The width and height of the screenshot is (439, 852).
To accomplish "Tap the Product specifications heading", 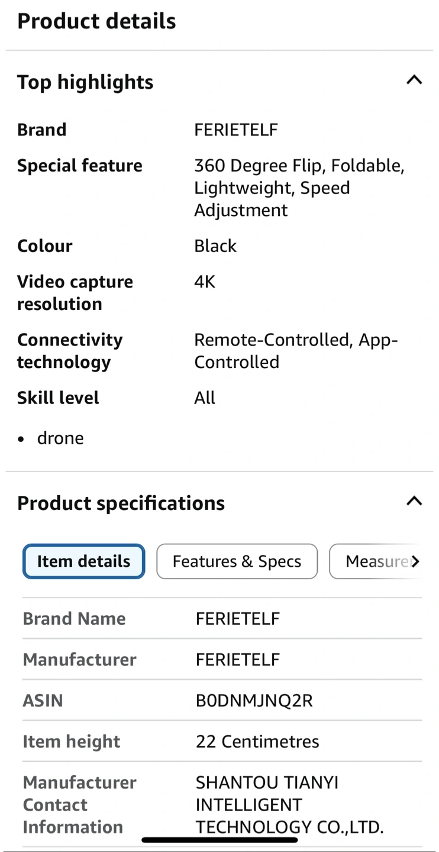I will (121, 503).
